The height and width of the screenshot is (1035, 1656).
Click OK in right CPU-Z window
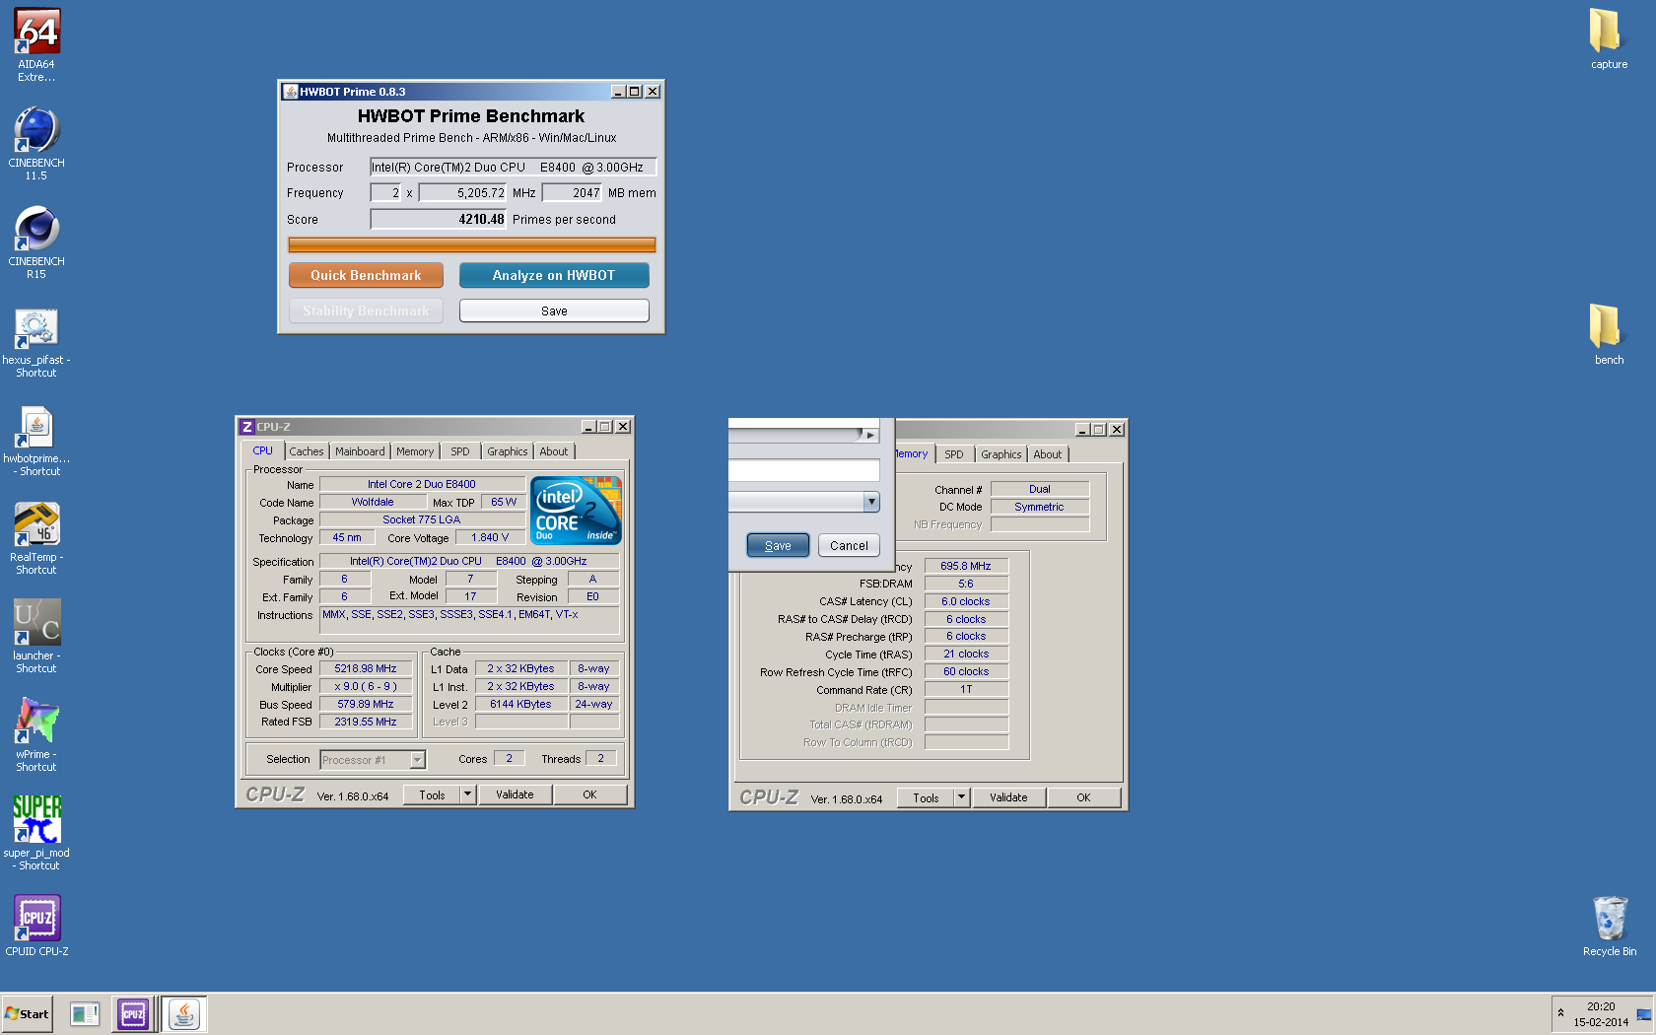tap(1083, 797)
